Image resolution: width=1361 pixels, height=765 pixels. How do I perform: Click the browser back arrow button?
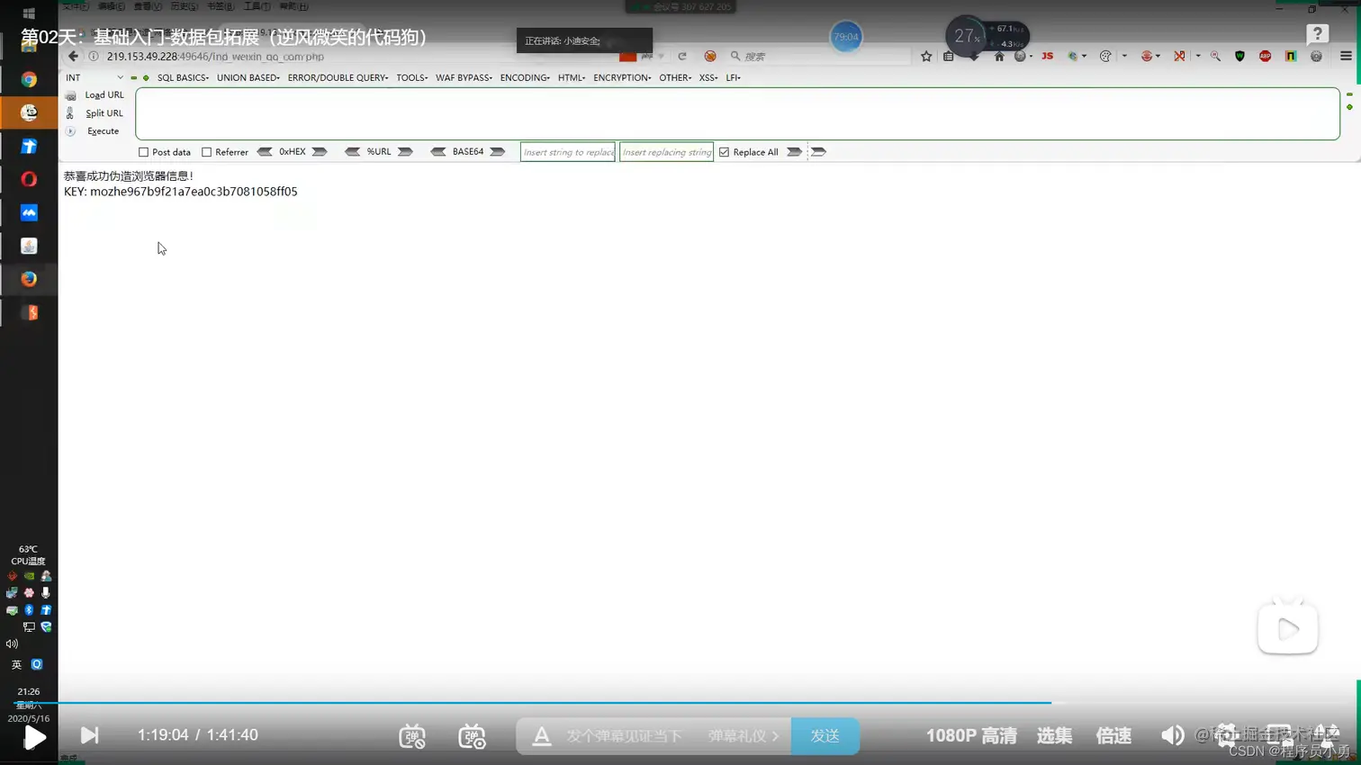pyautogui.click(x=73, y=56)
